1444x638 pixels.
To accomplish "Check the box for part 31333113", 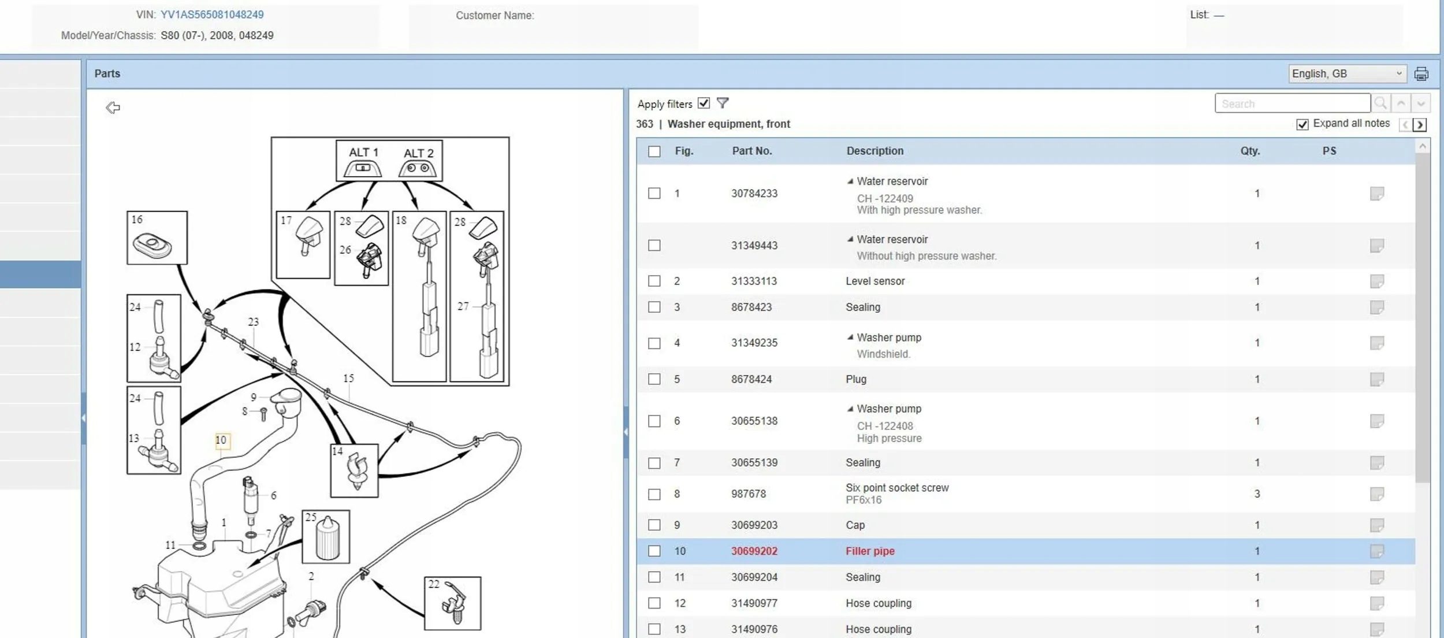I will [x=654, y=281].
